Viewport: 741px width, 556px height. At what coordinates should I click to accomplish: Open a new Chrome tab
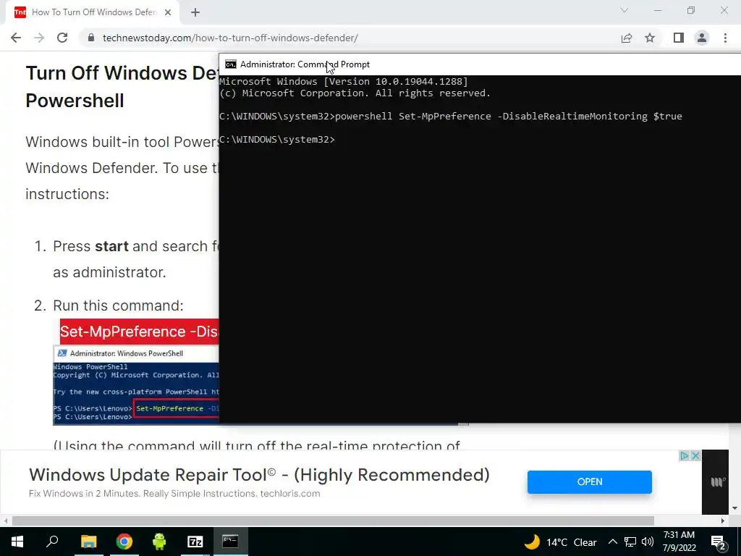pos(195,12)
